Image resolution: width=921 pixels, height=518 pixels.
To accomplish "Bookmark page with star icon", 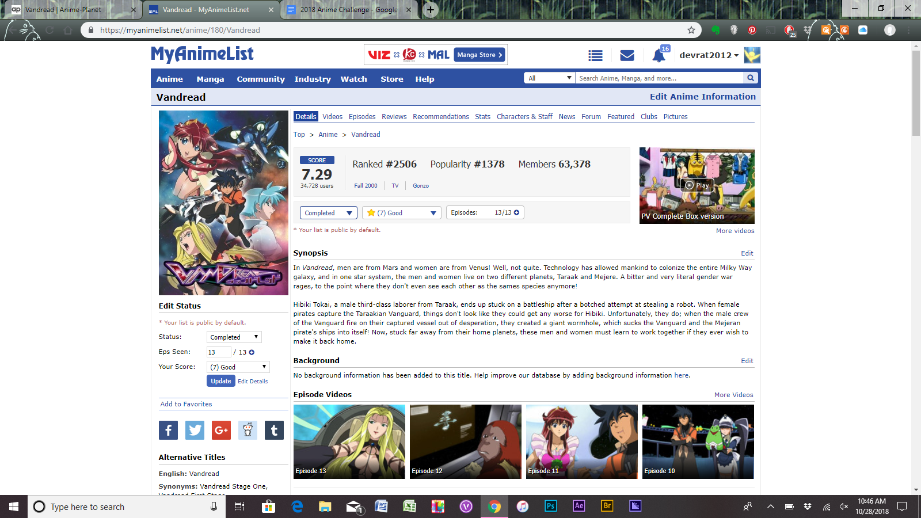I will [691, 30].
